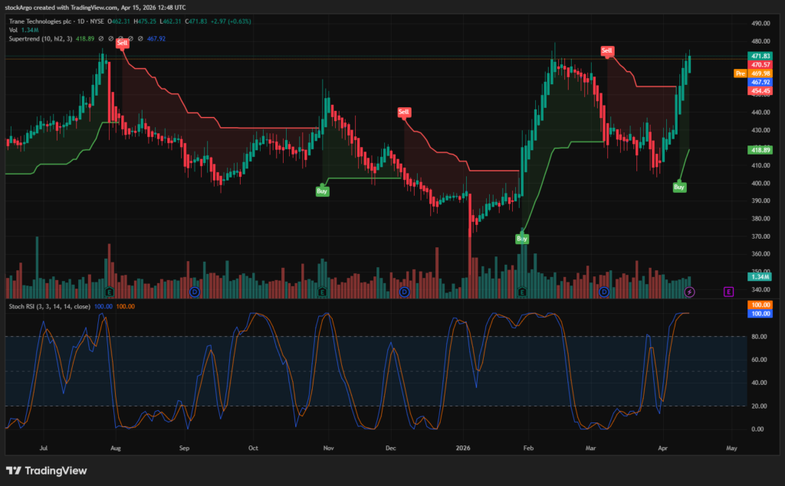This screenshot has width=785, height=486.
Task: Click the green 471.83 current price tag
Action: tap(760, 57)
